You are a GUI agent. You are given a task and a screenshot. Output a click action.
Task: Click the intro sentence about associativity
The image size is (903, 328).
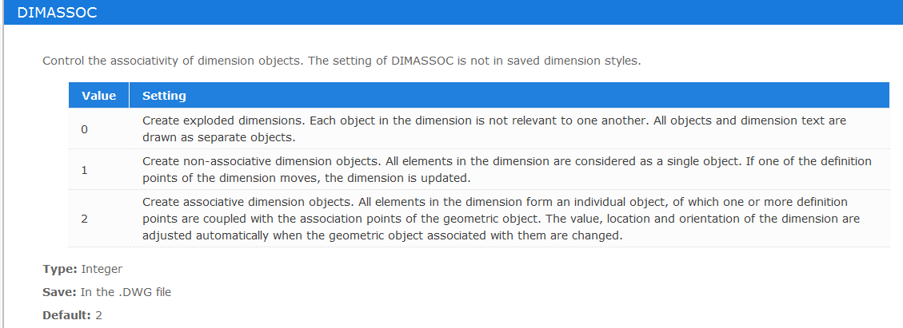click(342, 61)
